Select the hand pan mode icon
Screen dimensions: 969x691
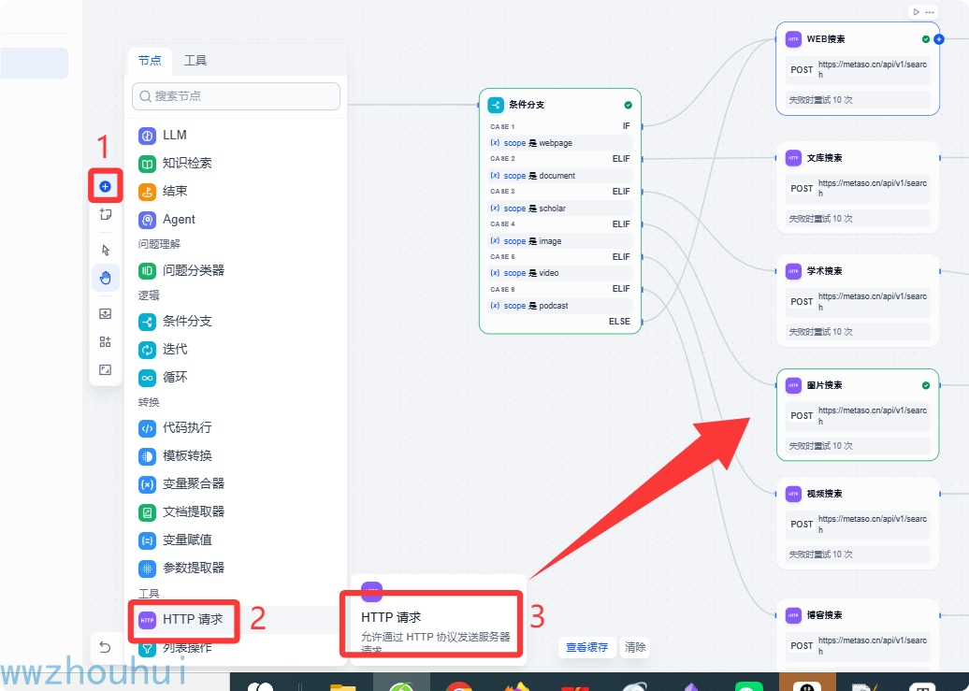(105, 278)
